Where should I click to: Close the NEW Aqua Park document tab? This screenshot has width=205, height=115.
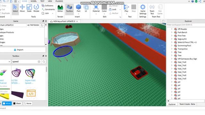point(77,21)
